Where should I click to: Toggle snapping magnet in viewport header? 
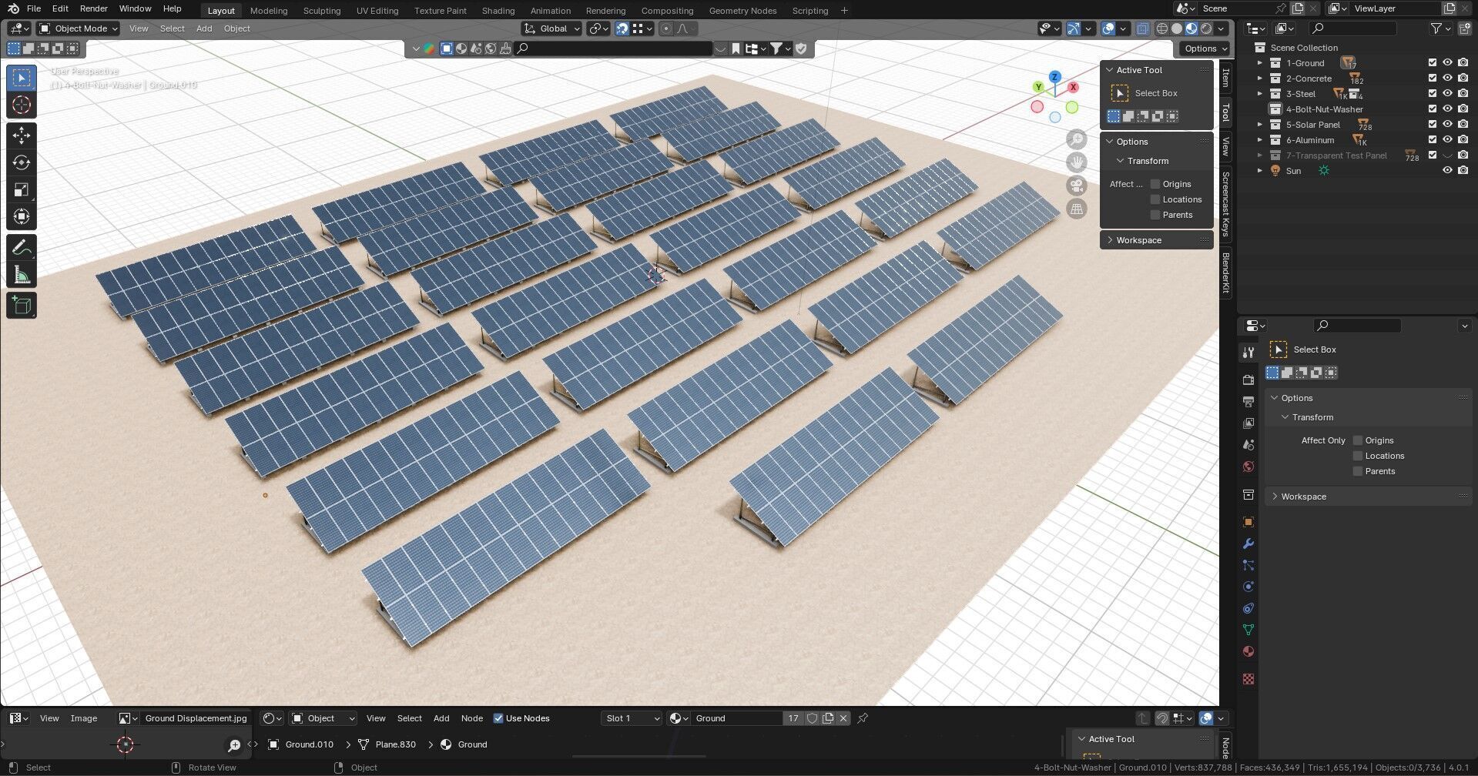click(x=622, y=28)
